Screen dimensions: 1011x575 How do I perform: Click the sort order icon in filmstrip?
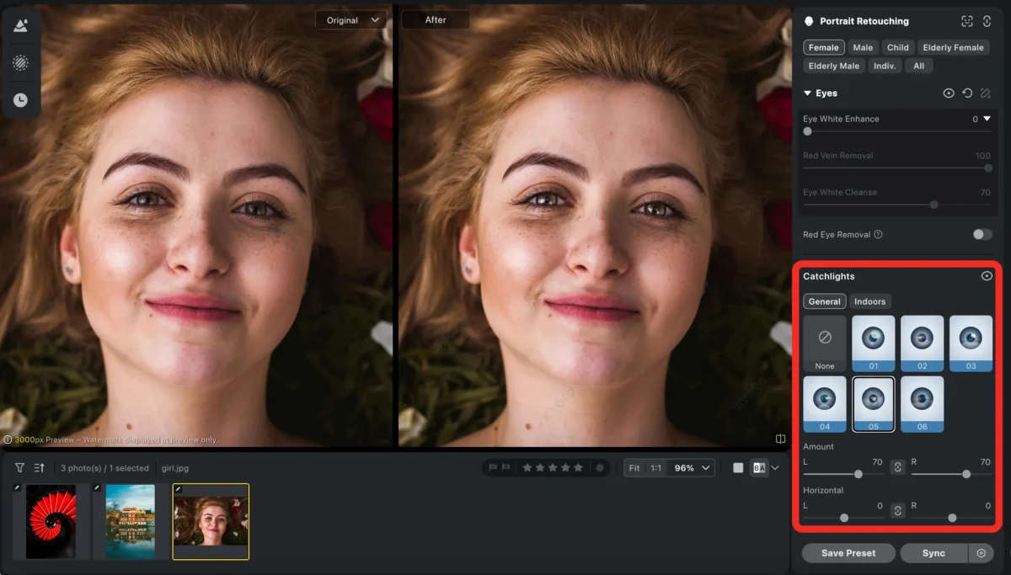pos(39,467)
